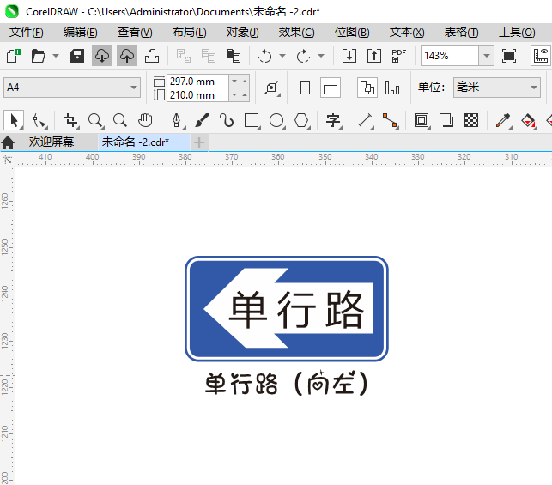552x485 pixels.
Task: Click the home icon beside the tabs
Action: pyautogui.click(x=8, y=142)
